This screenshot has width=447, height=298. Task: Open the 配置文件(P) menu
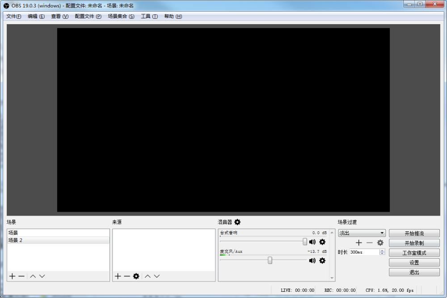point(88,16)
